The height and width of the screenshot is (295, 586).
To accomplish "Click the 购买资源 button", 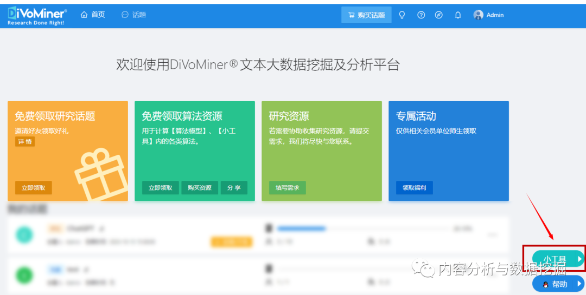I will pos(200,188).
